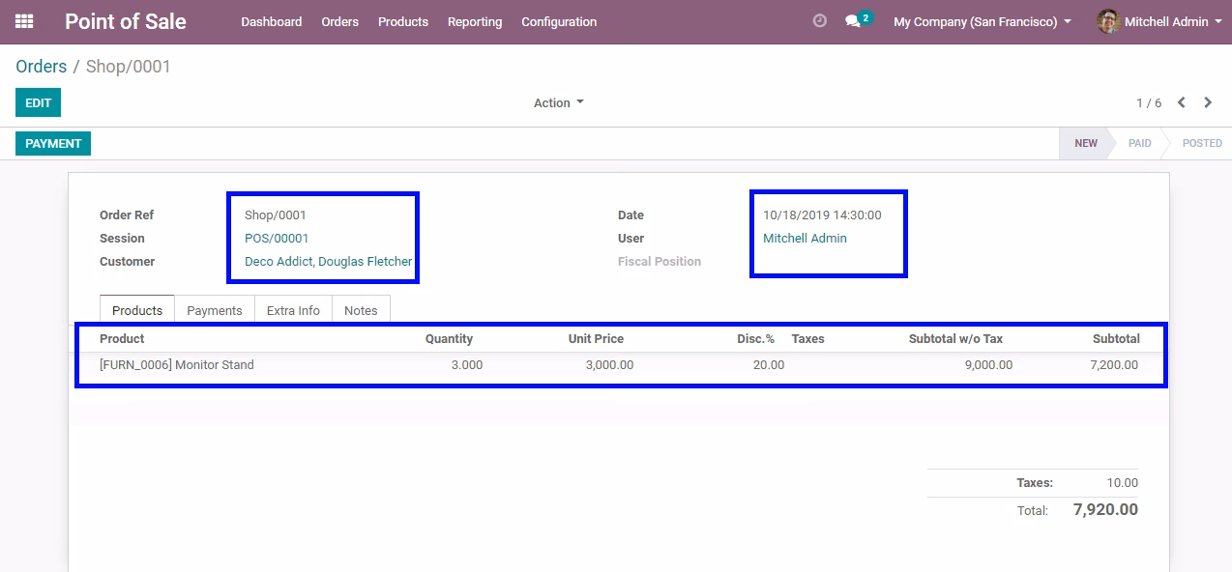1232x572 pixels.
Task: Open the Dashboard menu
Action: click(272, 21)
